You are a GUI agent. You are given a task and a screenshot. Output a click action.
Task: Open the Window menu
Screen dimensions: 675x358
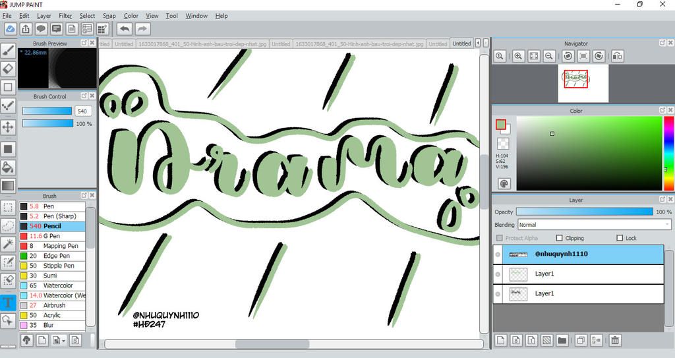196,16
